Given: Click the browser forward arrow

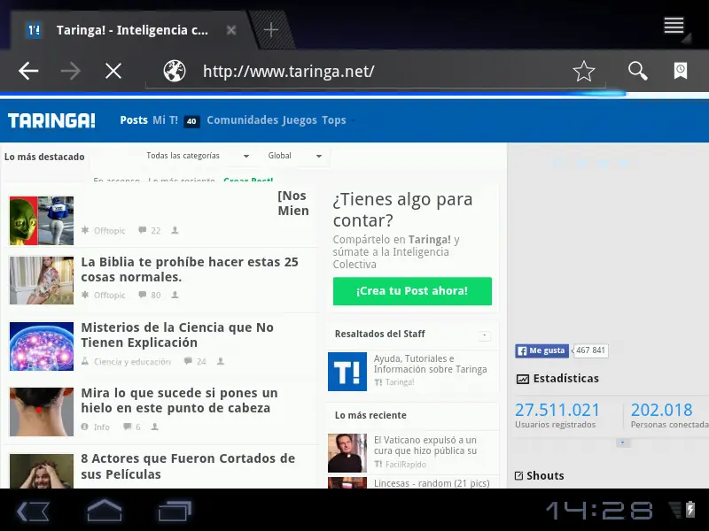Looking at the screenshot, I should (x=71, y=71).
